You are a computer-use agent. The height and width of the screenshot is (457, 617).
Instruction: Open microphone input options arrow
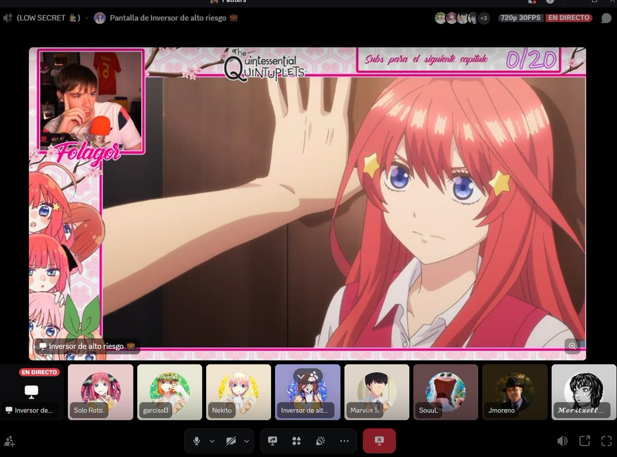pos(212,441)
